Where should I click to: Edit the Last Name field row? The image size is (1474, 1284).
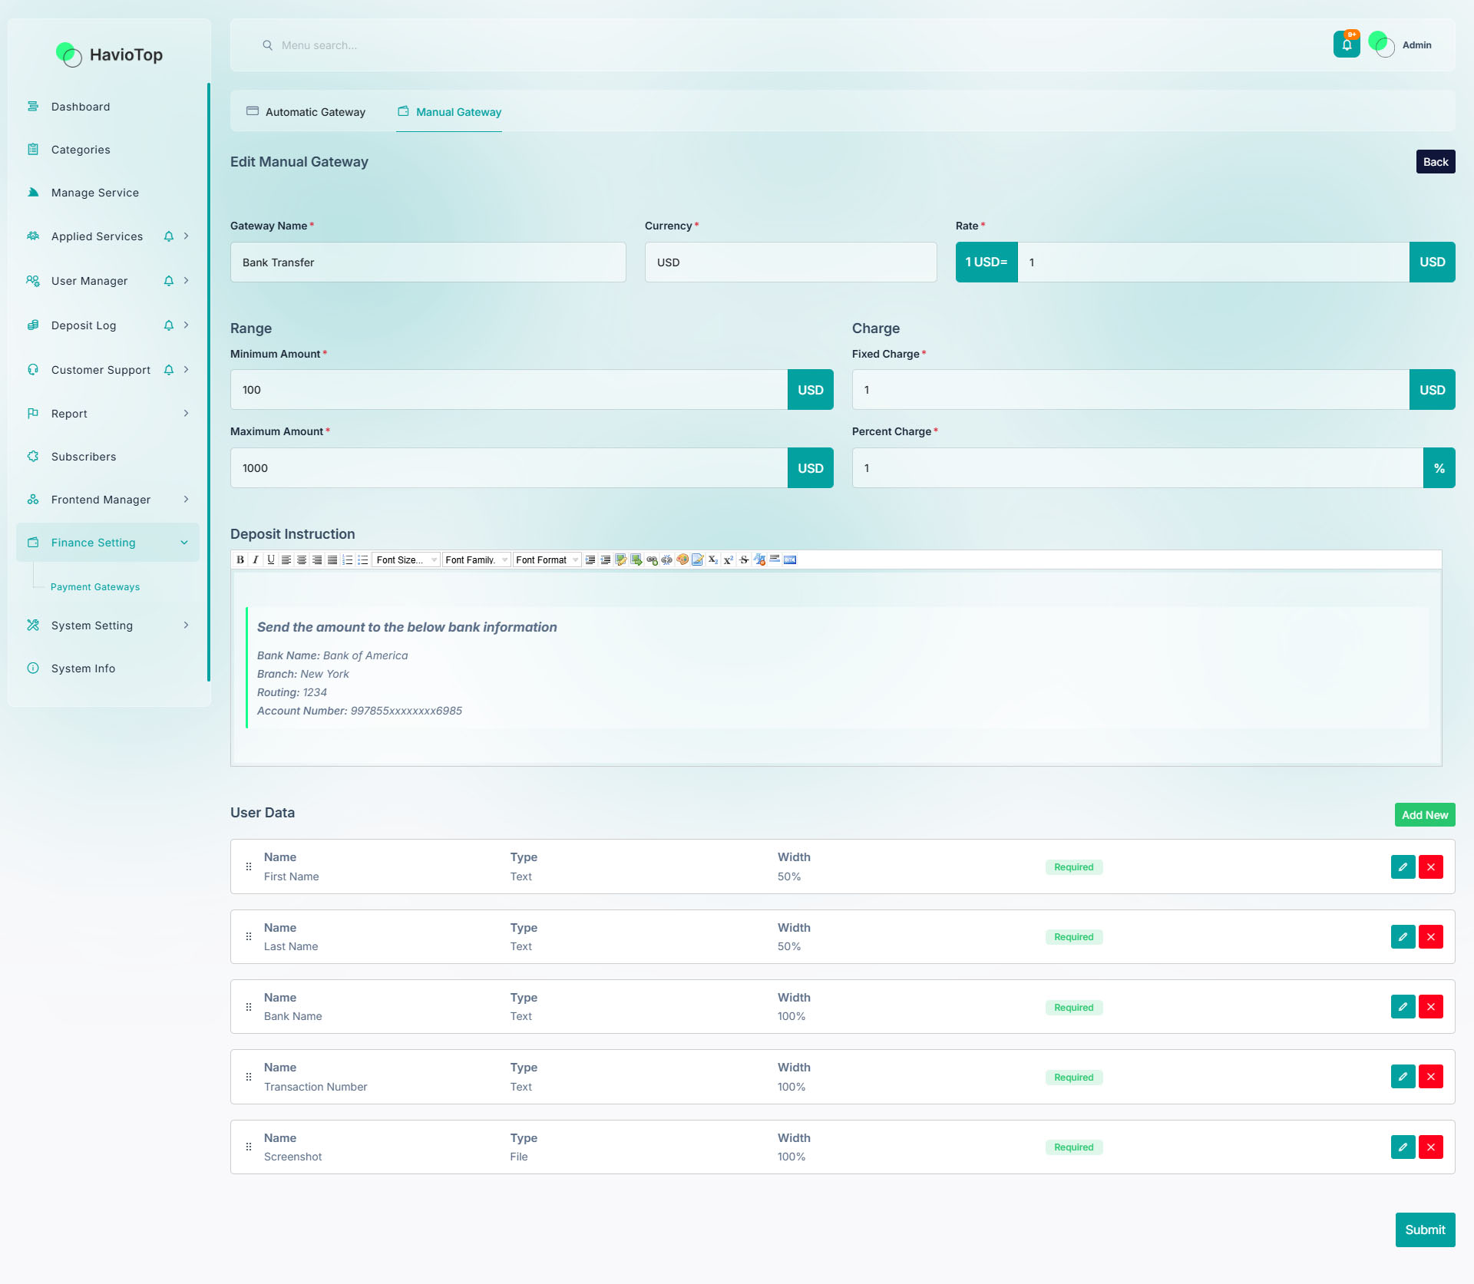click(1403, 936)
